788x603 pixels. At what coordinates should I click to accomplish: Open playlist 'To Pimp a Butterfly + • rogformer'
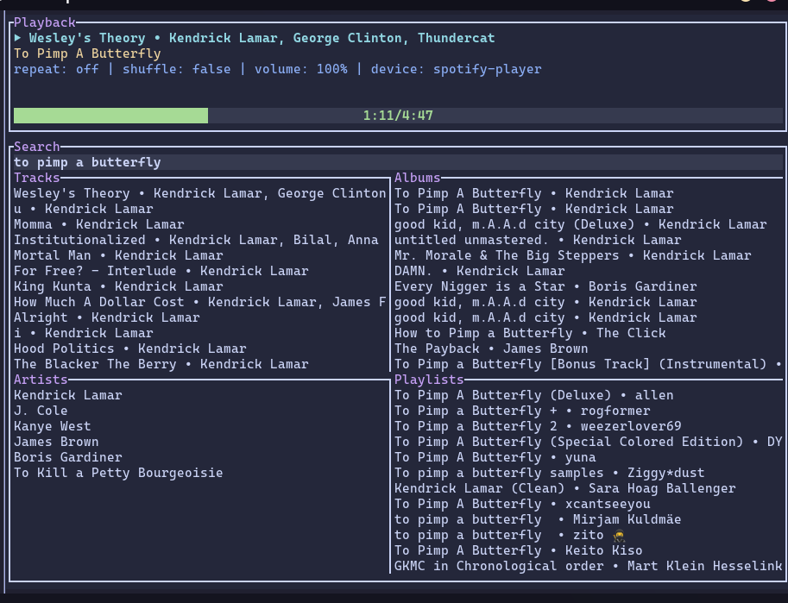coord(522,411)
